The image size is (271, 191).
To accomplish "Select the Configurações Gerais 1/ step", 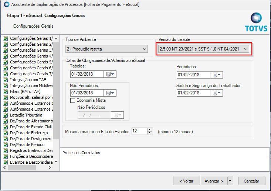I will [31, 38].
